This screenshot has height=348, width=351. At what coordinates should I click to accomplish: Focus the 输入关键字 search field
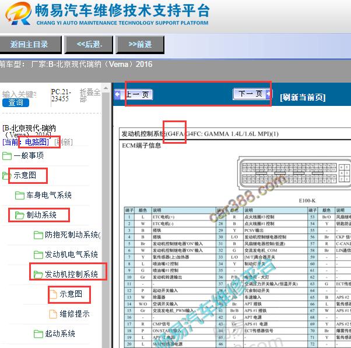19,94
